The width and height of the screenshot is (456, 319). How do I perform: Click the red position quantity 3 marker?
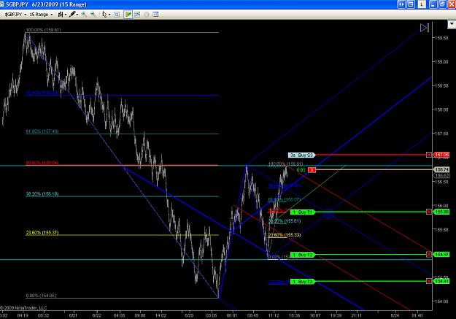coord(312,169)
